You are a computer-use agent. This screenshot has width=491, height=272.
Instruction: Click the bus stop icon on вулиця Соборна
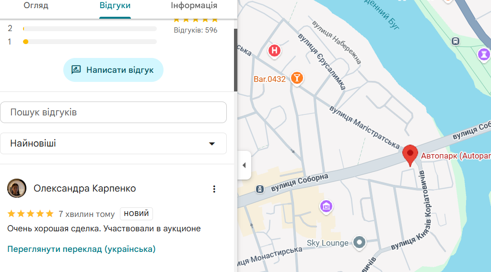259,189
